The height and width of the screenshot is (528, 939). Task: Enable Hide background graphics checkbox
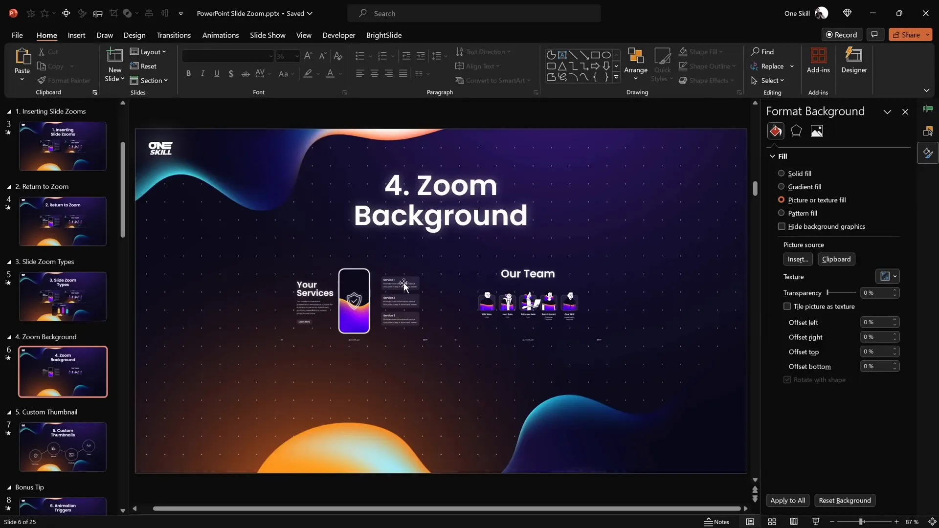(782, 226)
